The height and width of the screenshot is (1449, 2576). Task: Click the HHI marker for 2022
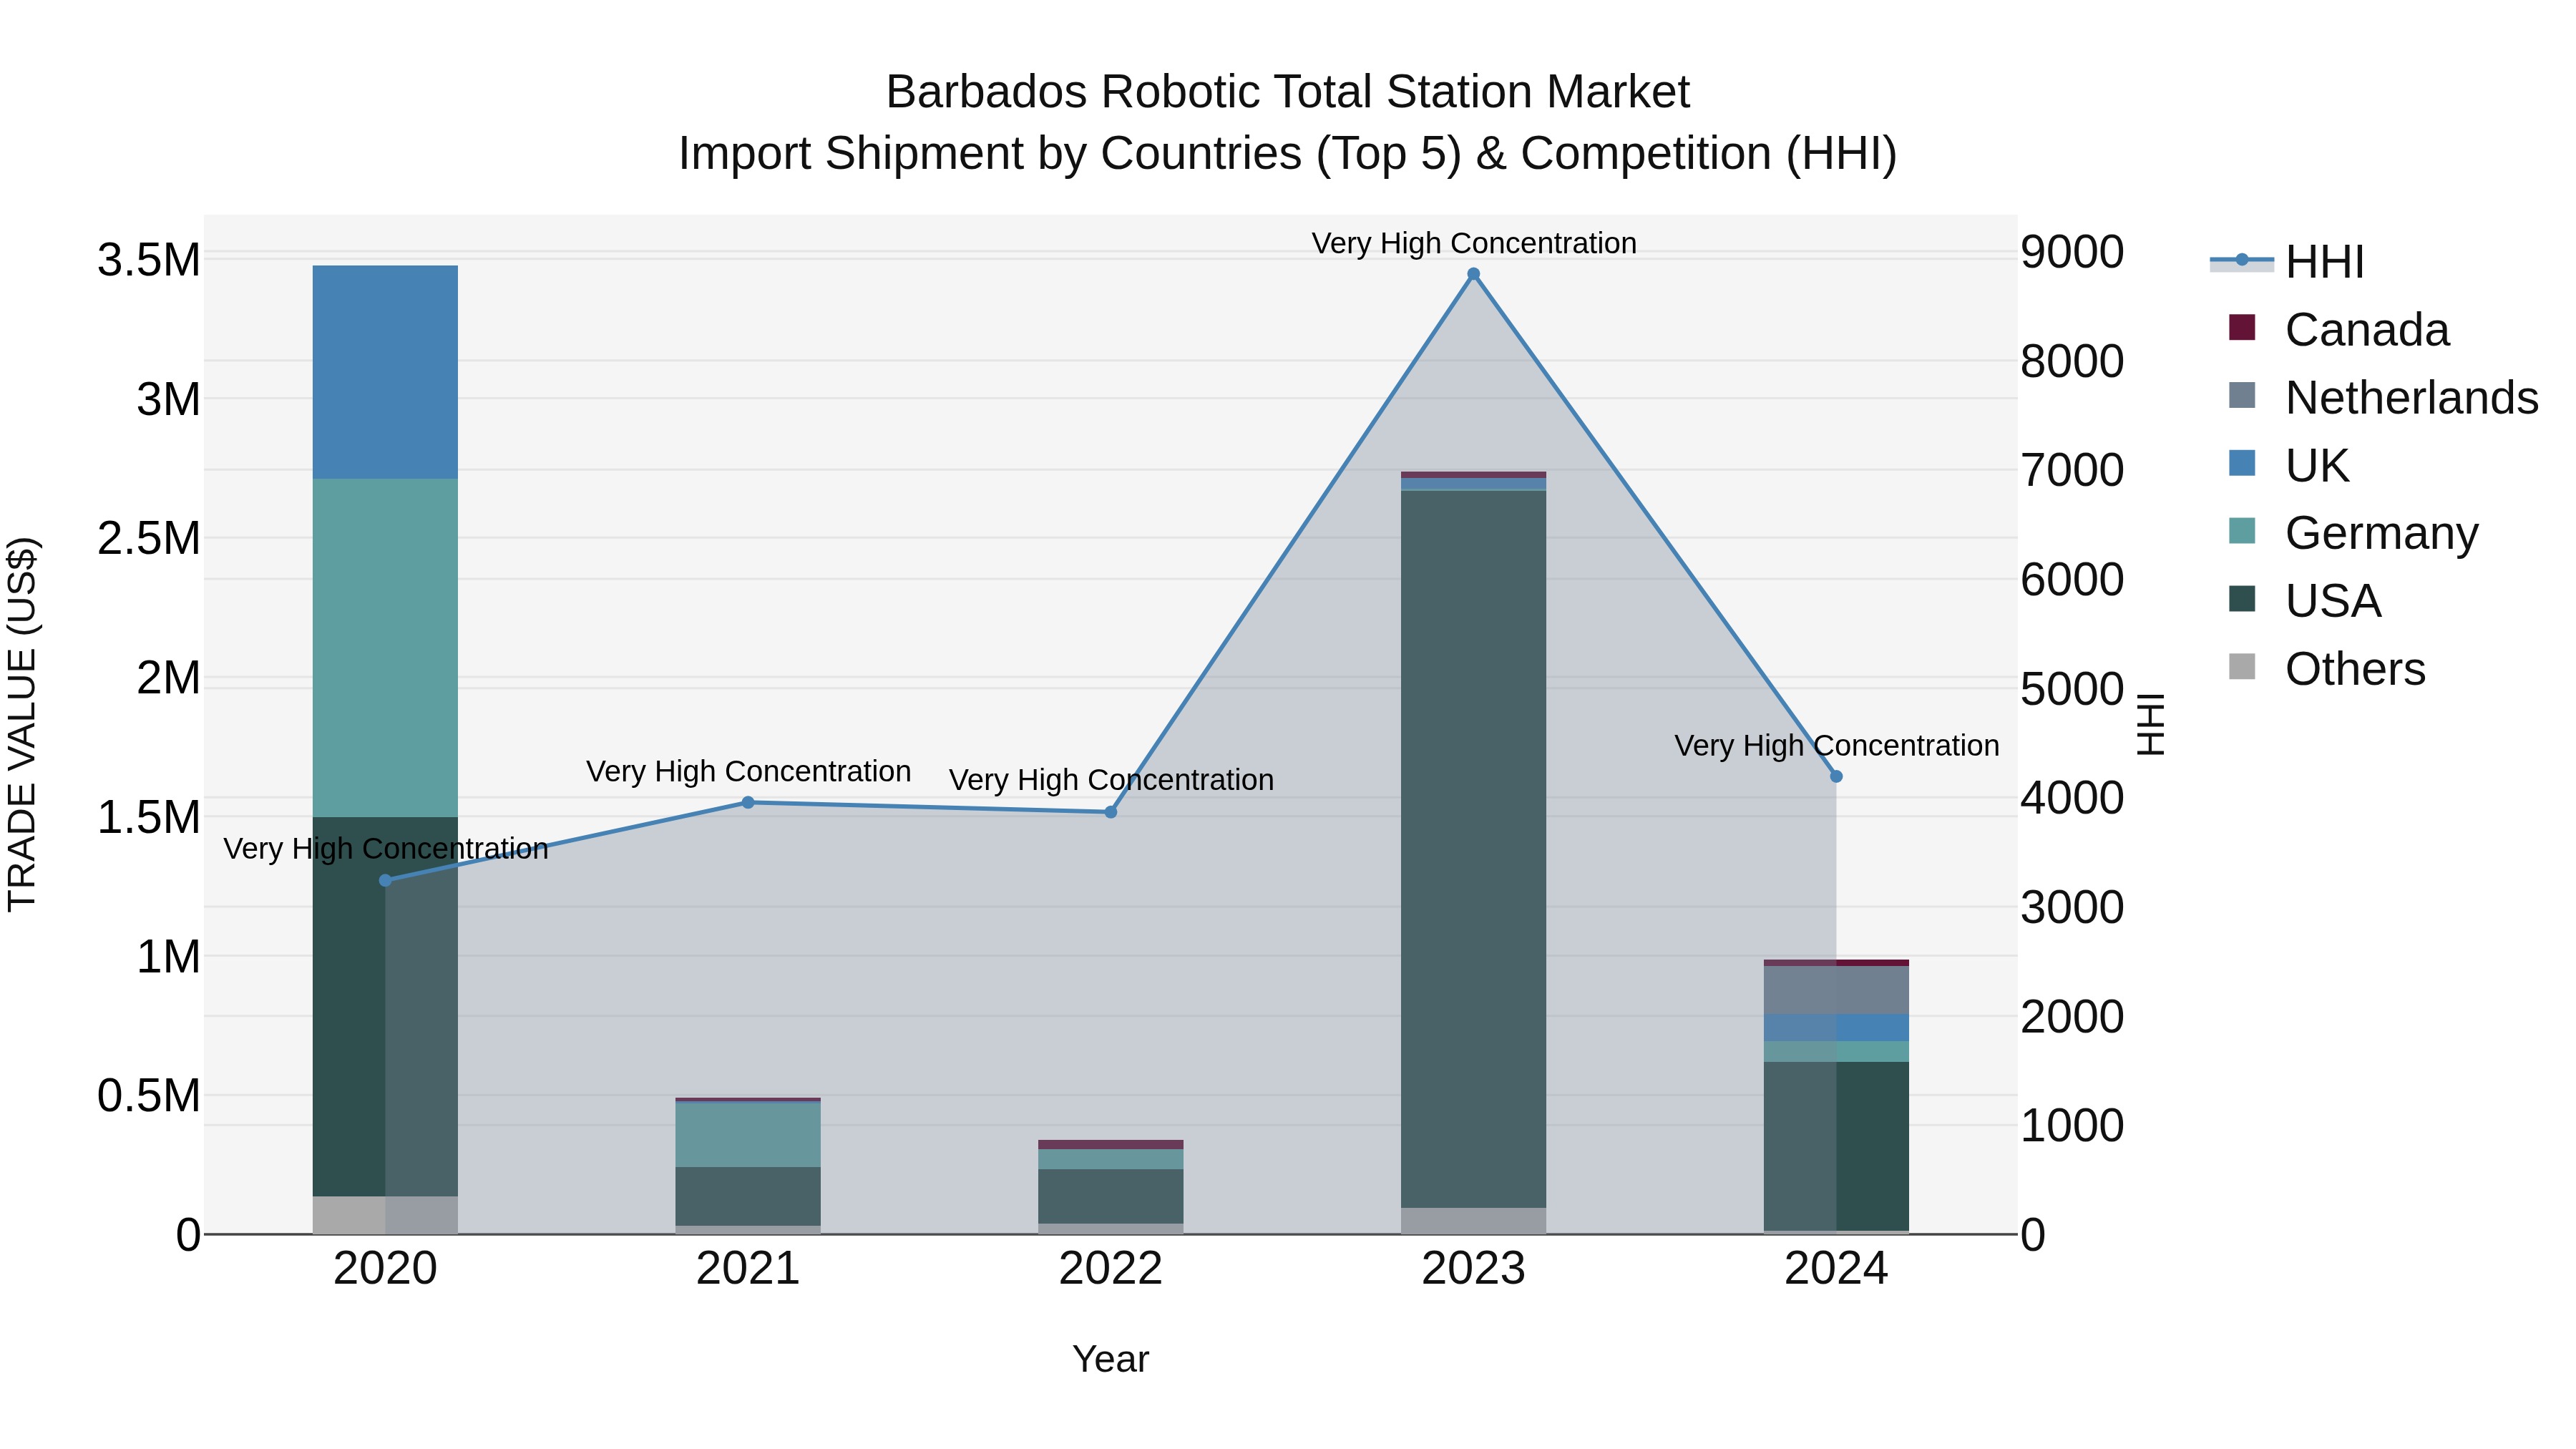click(x=1110, y=812)
